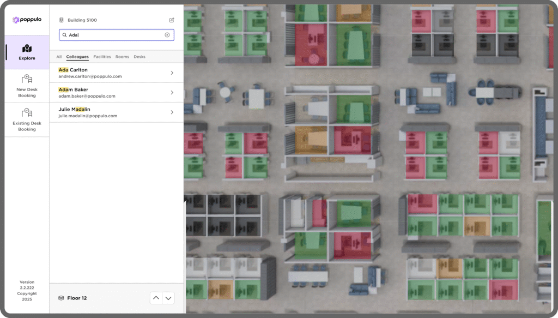Open andrew.carlton@poppulo.com colleague entry
This screenshot has height=318, width=558.
point(90,76)
